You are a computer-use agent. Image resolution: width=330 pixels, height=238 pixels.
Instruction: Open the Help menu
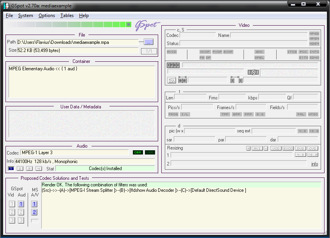(x=84, y=16)
